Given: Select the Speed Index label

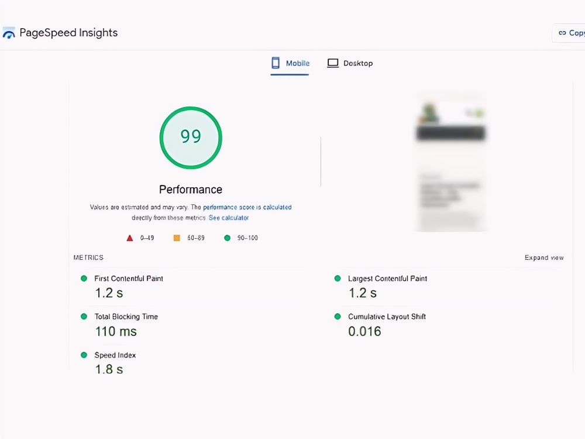Looking at the screenshot, I should [115, 355].
